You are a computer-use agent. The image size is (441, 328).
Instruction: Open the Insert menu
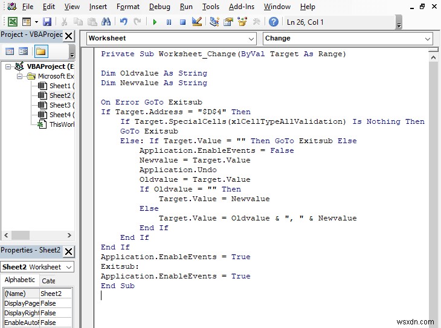point(98,7)
